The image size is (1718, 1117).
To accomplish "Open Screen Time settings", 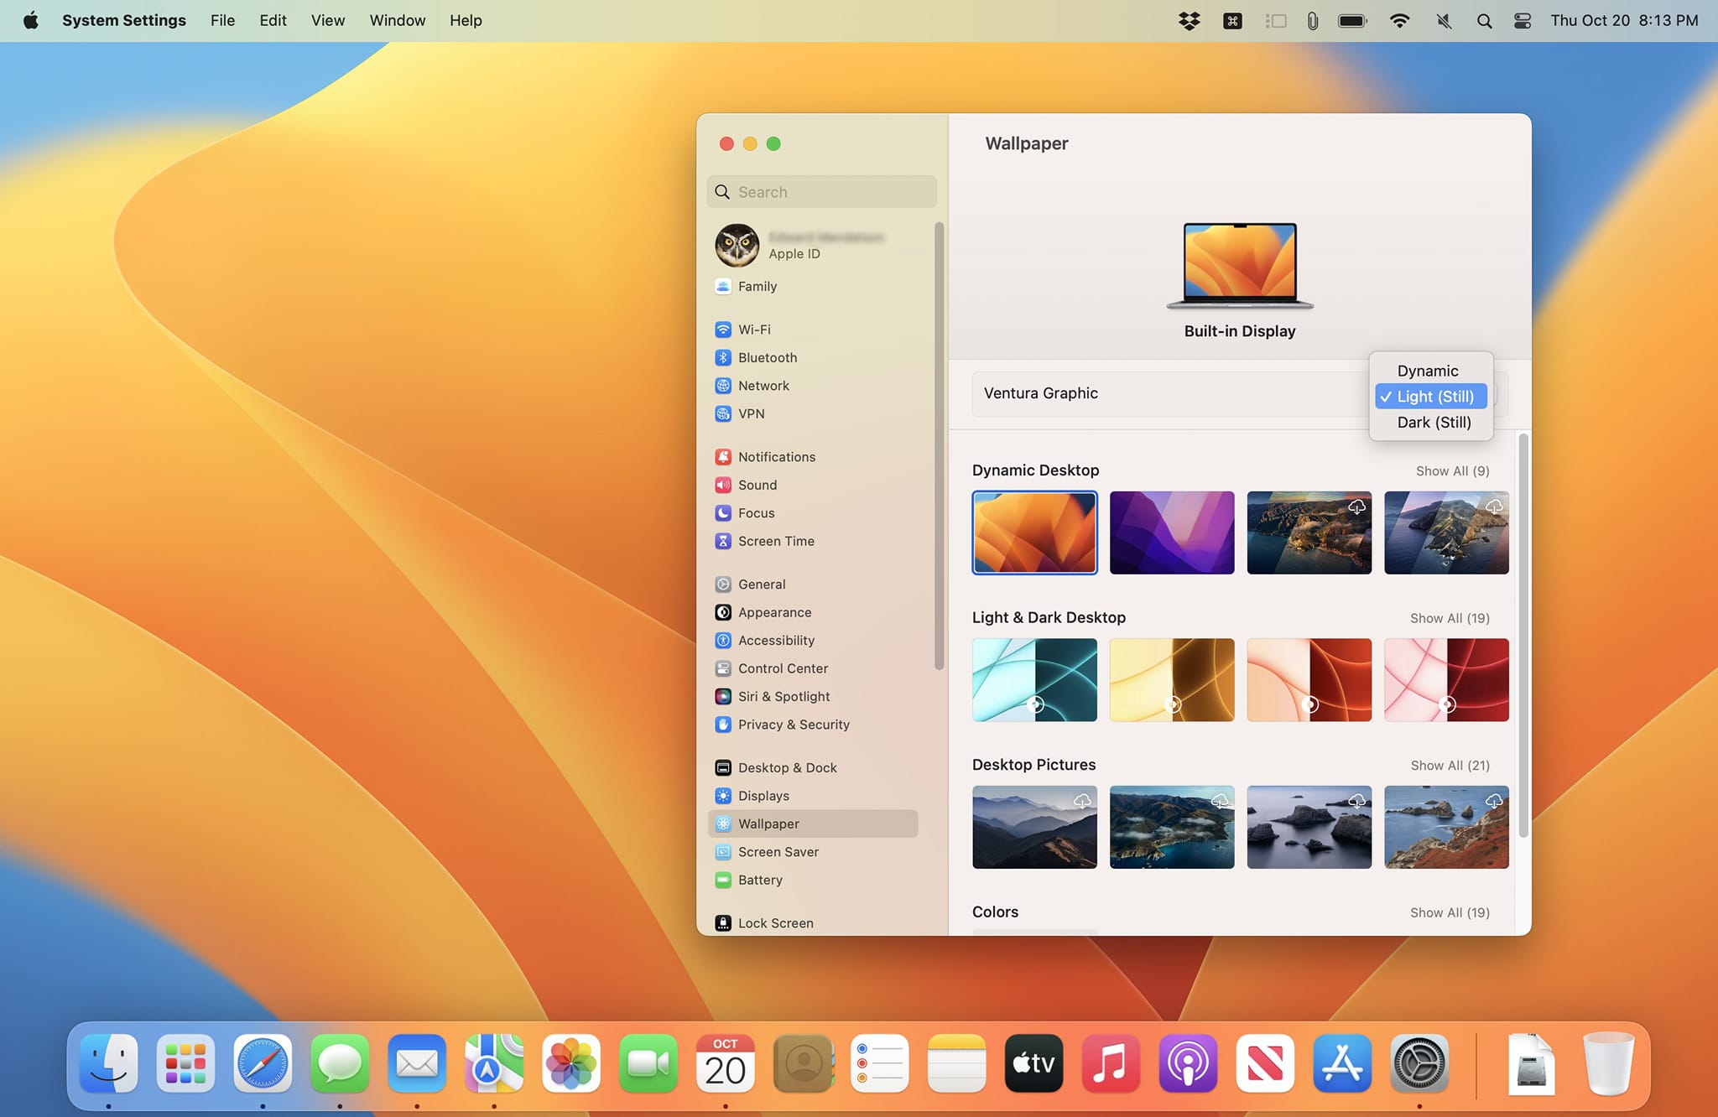I will click(775, 541).
